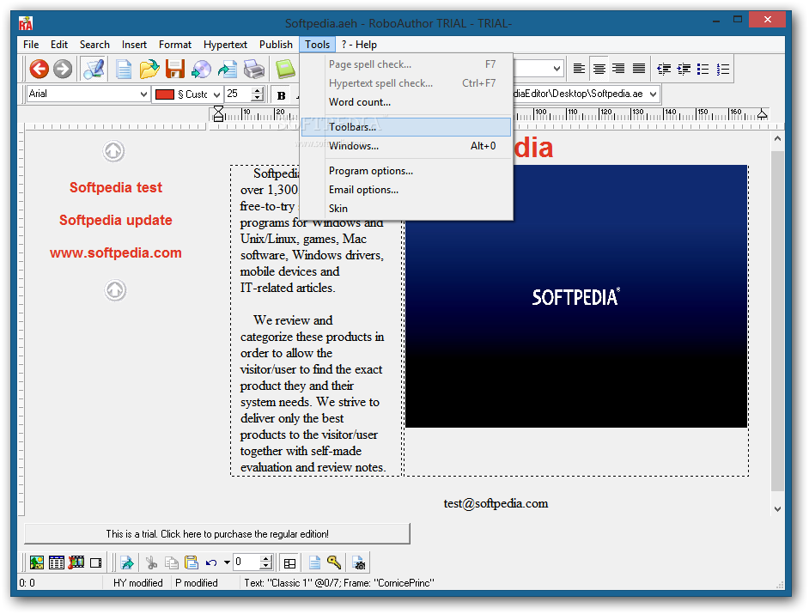Click the upper gray up-arrow circle

[x=113, y=152]
